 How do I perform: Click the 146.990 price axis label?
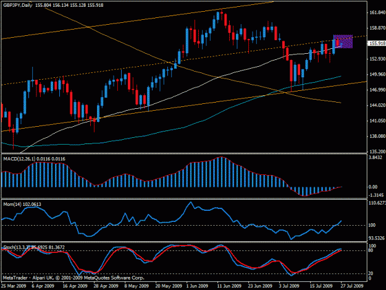click(377, 90)
